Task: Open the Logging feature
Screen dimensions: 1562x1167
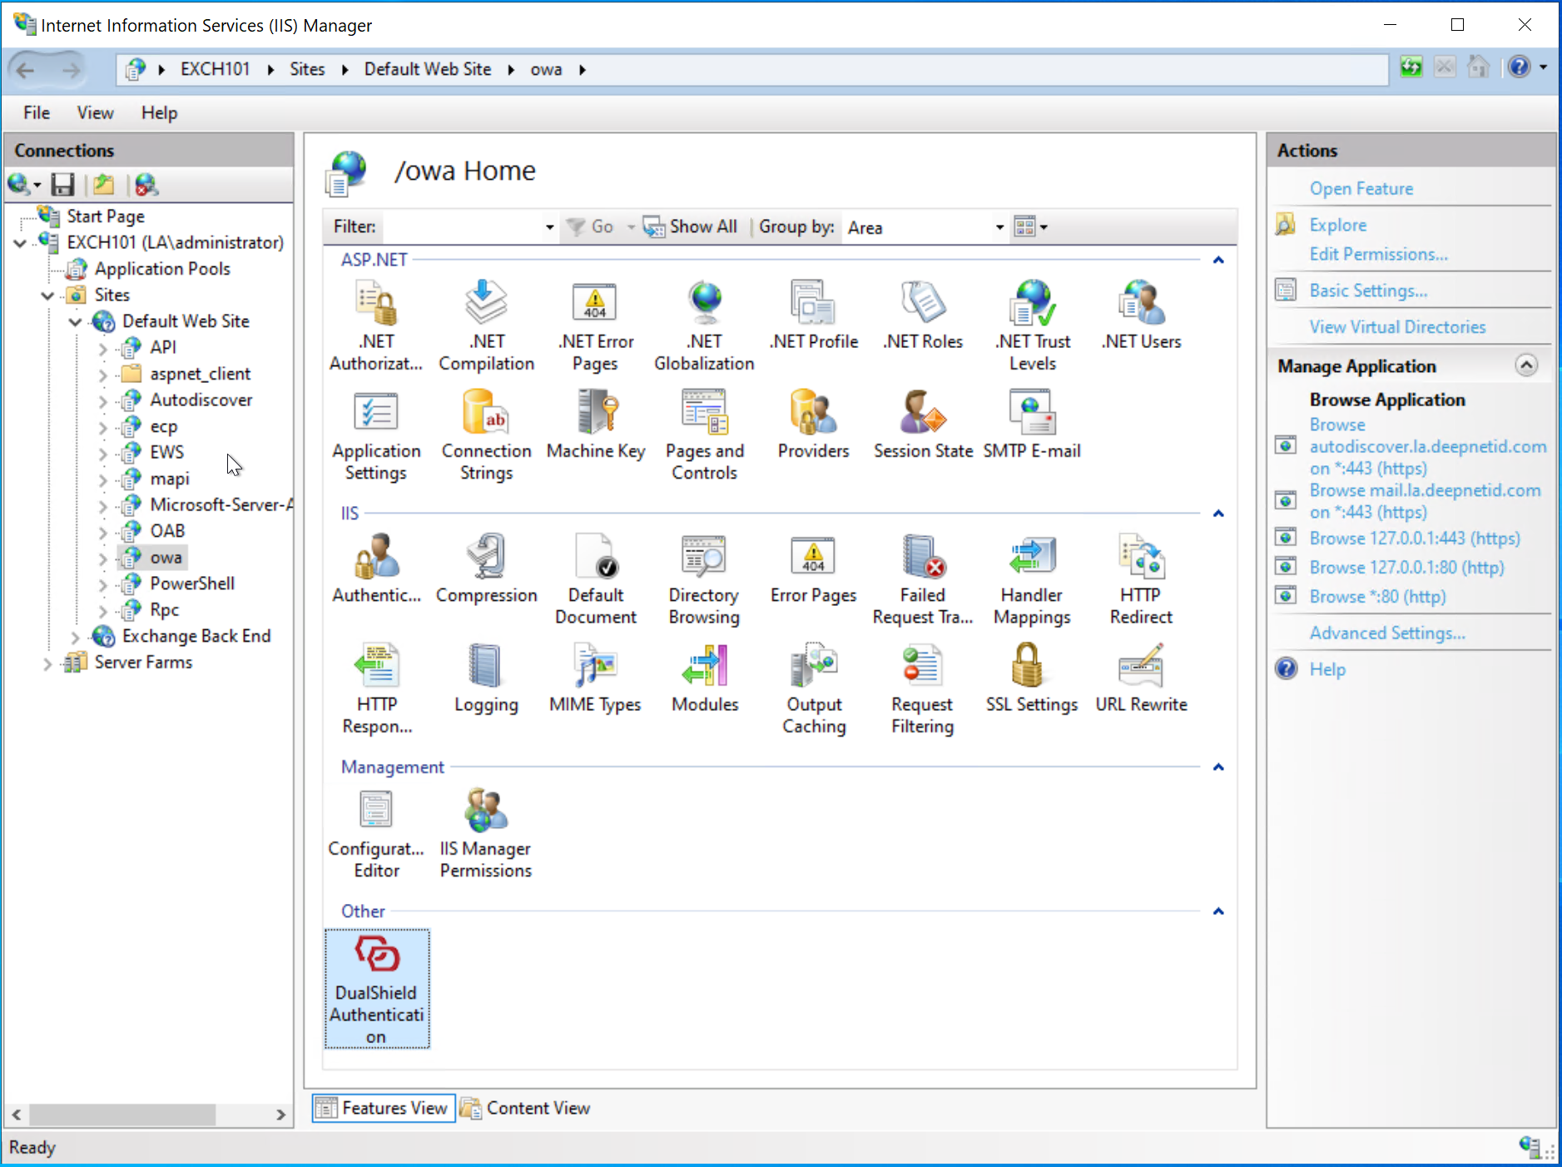Action: coord(486,678)
